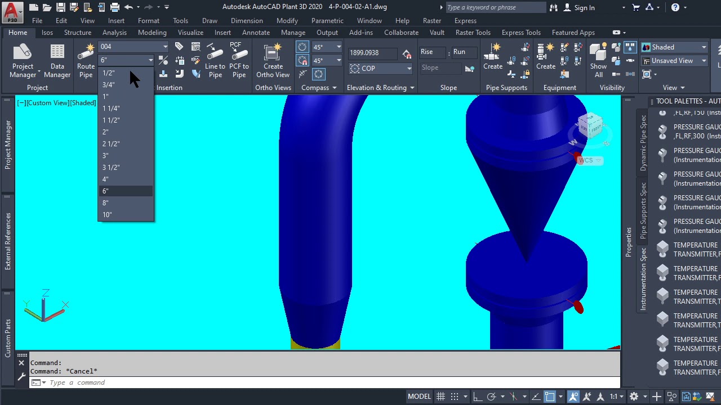Screen dimensions: 721x405
Task: Toggle ortho mode in status bar
Action: tap(477, 397)
